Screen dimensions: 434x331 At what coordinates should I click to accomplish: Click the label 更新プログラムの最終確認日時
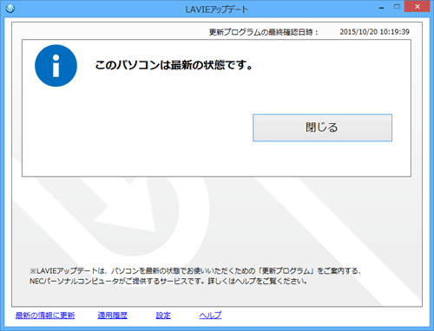[264, 32]
